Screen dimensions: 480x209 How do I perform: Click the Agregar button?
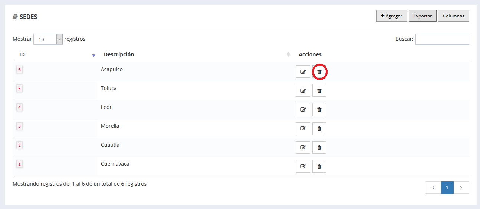tap(392, 16)
